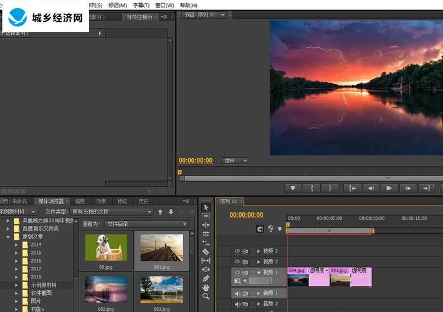Click the program monitor timecode 00:00:00:00
The height and width of the screenshot is (312, 443).
coord(196,160)
